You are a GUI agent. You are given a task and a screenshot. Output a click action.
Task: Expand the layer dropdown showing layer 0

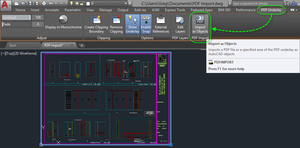click(x=125, y=3)
